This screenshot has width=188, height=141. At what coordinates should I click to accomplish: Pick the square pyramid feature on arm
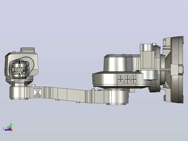point(38,92)
